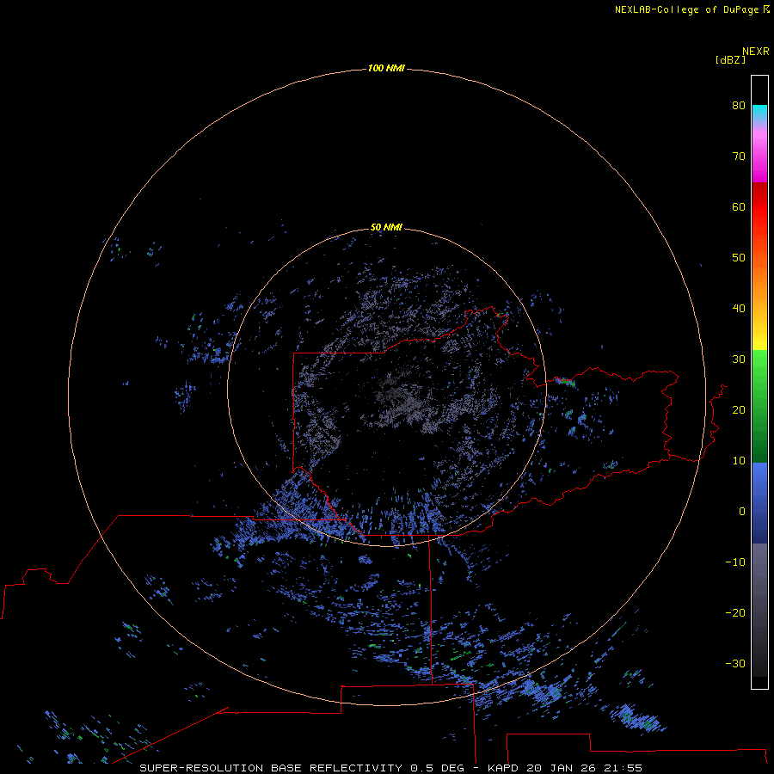Click the -30 dBZ scale value
This screenshot has width=774, height=774.
[x=735, y=664]
